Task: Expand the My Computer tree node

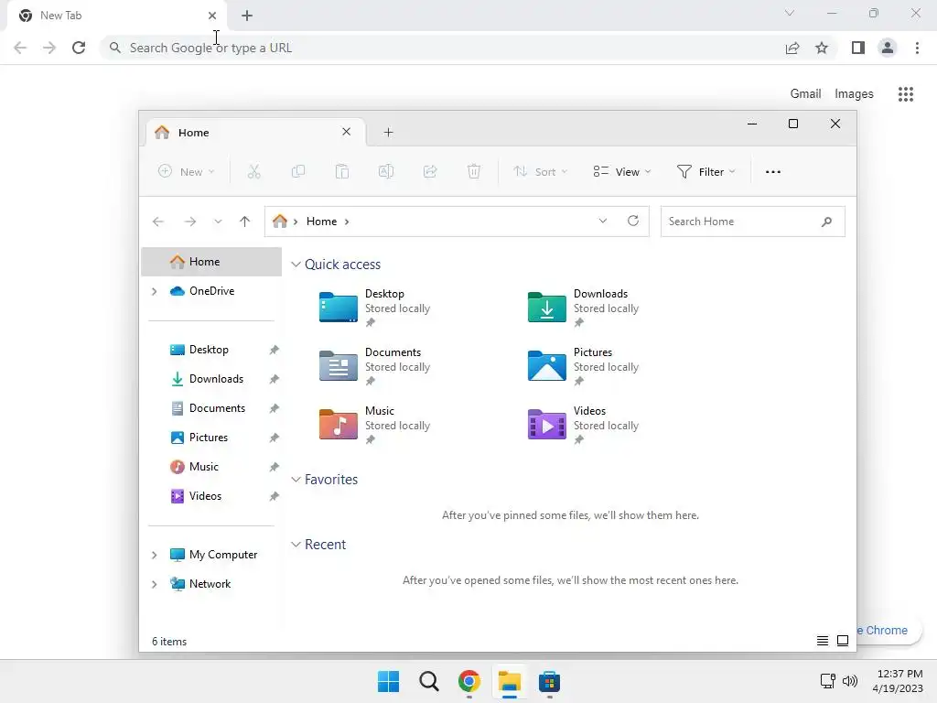Action: 154,555
